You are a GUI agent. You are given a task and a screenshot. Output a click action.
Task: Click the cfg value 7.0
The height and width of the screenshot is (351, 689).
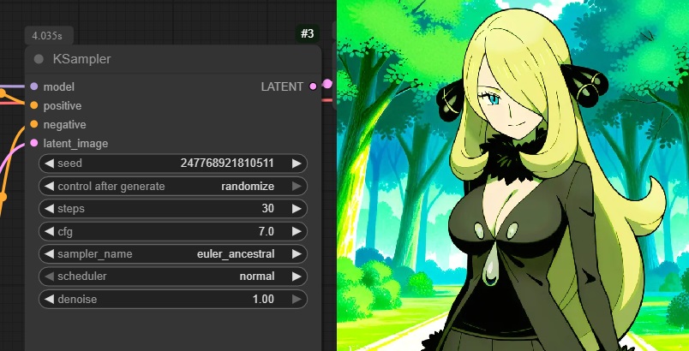click(x=267, y=231)
